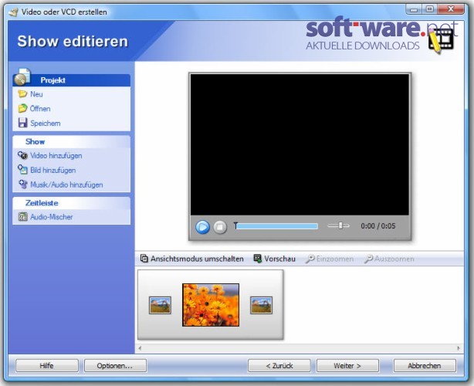
Task: Open Optionen... dialog
Action: [x=115, y=366]
